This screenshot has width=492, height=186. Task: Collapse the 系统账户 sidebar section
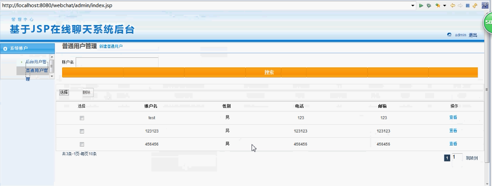point(27,48)
